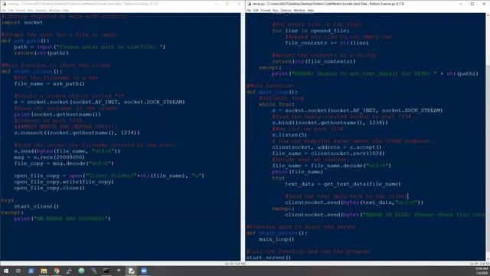Open File Explorer from the taskbar
Image resolution: width=490 pixels, height=276 pixels.
pyautogui.click(x=44, y=271)
